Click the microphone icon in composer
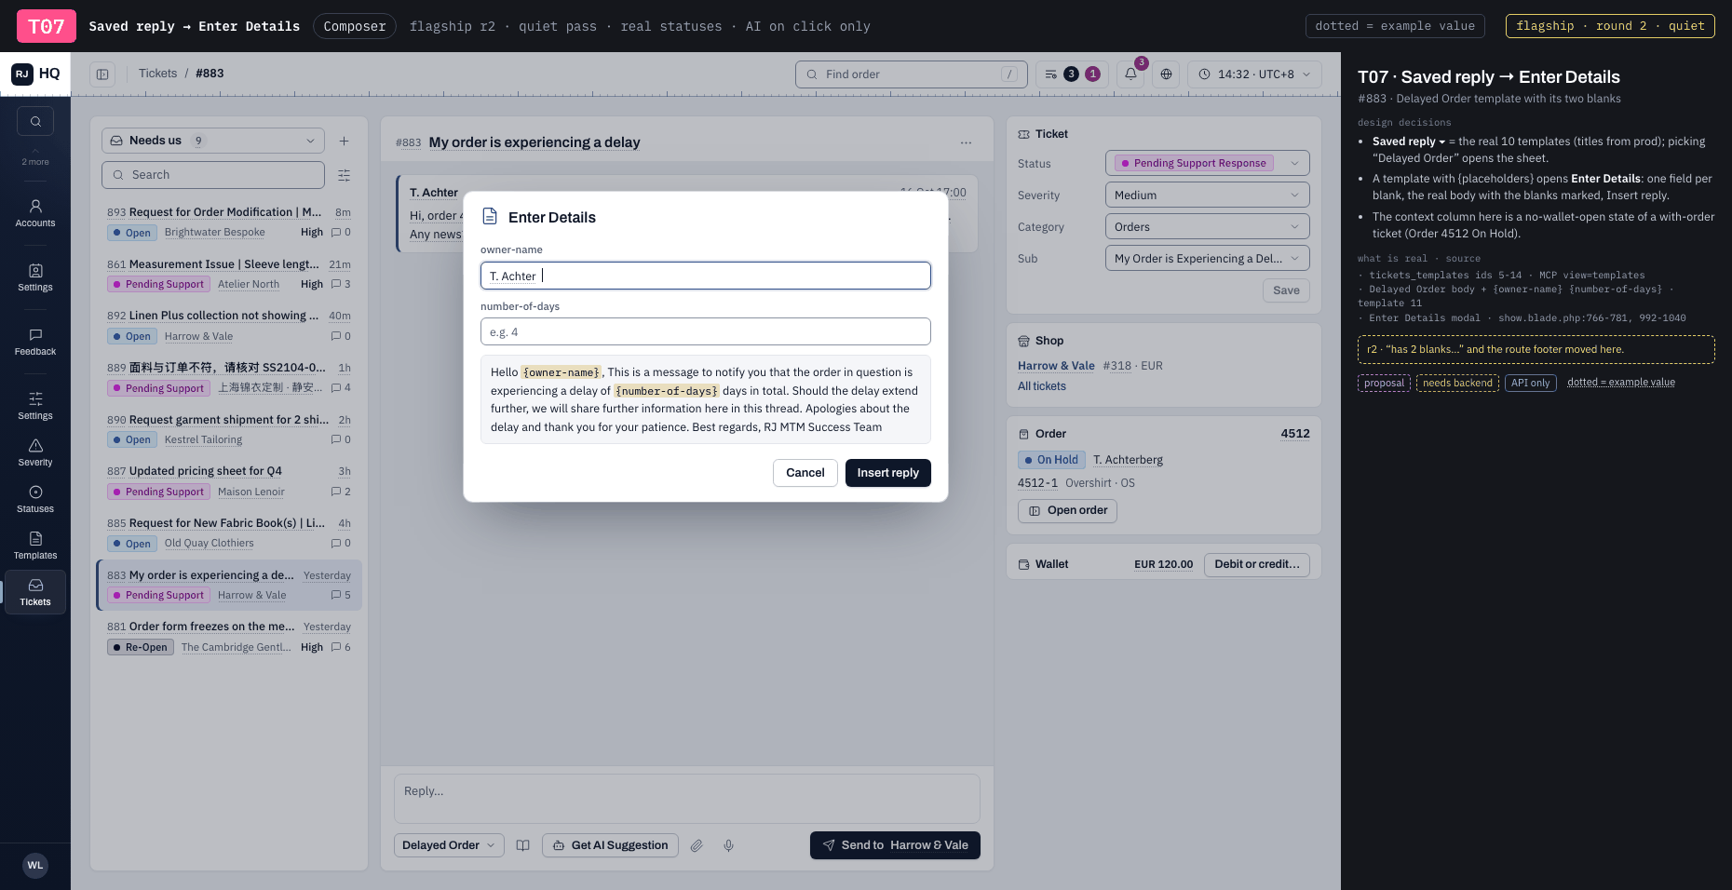Image resolution: width=1732 pixels, height=890 pixels. (x=728, y=845)
